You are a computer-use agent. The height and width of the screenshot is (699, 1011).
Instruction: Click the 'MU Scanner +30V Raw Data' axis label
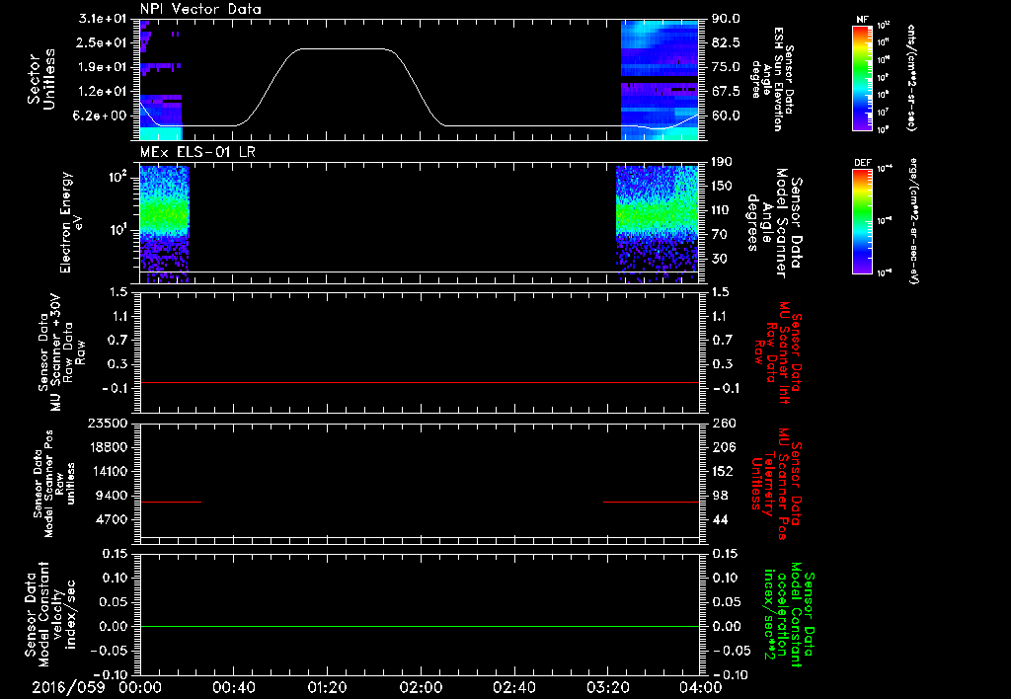[62, 352]
